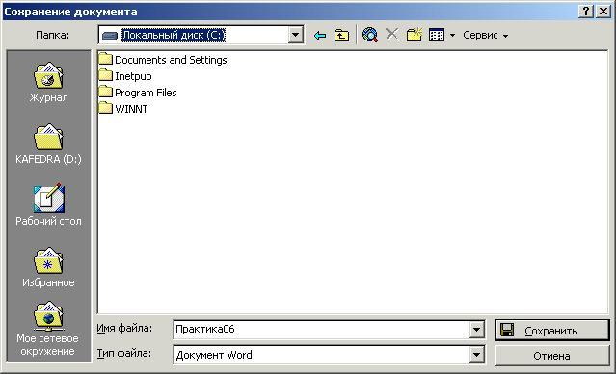
Task: Click the Тип файла Документ Word combo box
Action: tap(329, 355)
